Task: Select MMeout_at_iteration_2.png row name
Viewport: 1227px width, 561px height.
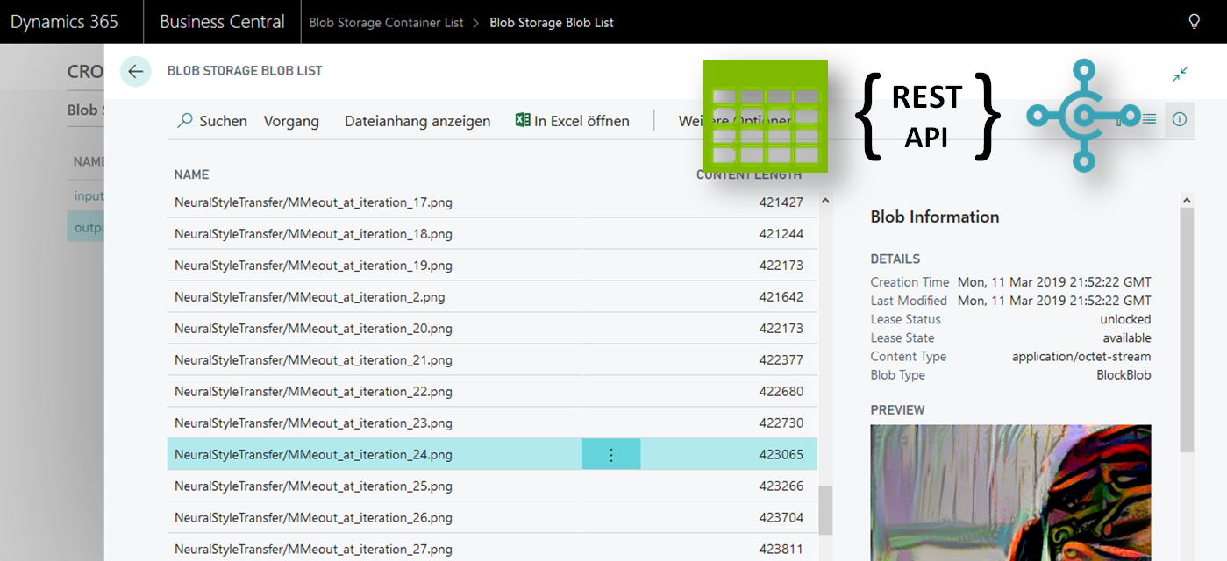Action: coord(310,297)
